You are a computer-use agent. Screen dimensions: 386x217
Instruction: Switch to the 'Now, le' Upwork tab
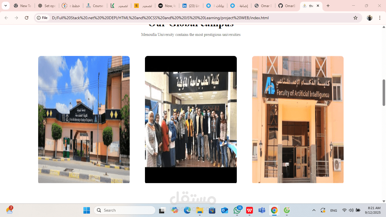[x=168, y=6]
